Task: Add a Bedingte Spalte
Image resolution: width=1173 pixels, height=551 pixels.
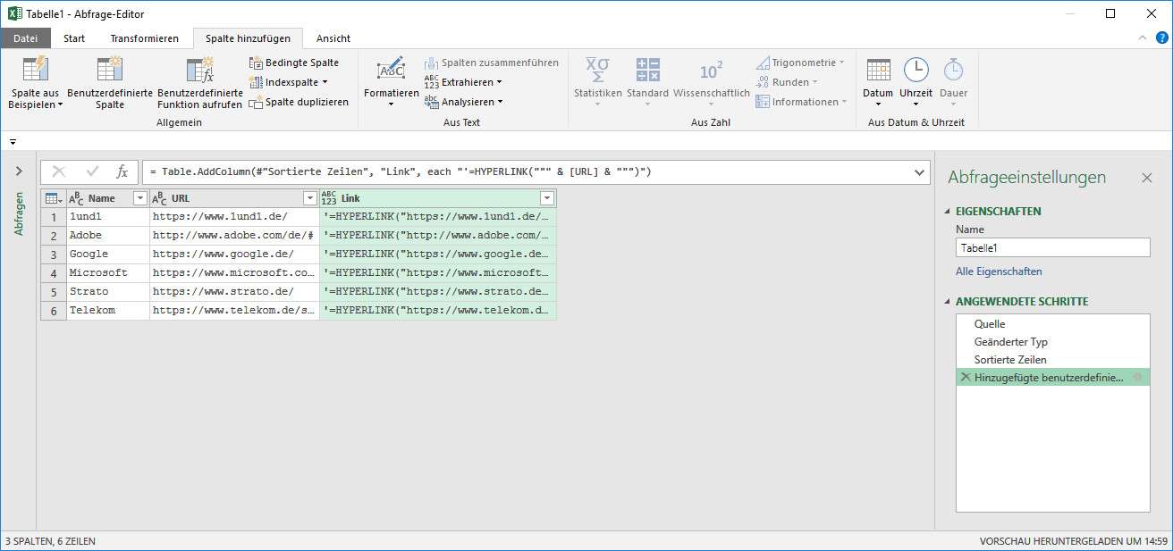Action: click(x=294, y=63)
